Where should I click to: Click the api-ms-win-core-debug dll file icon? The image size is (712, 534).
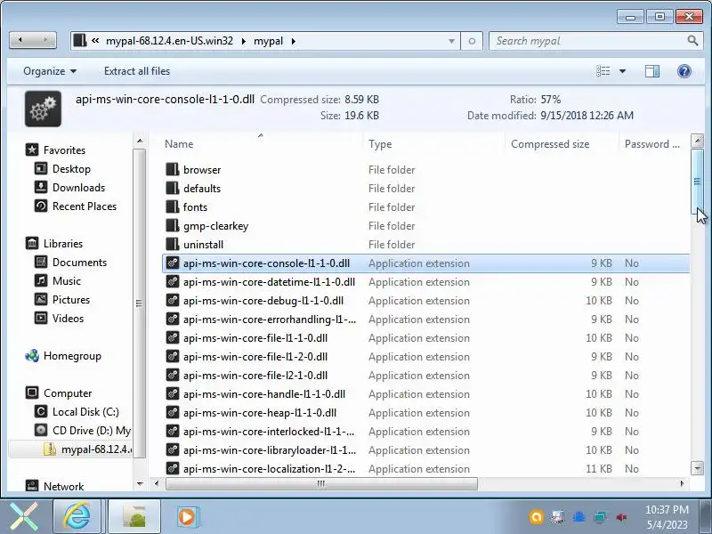[172, 300]
